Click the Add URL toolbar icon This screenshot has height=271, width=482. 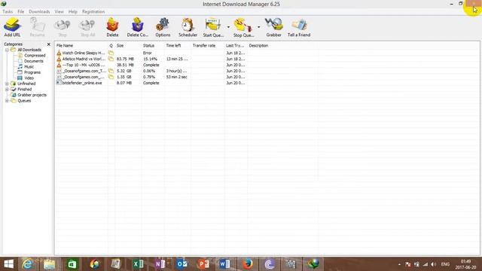point(12,27)
